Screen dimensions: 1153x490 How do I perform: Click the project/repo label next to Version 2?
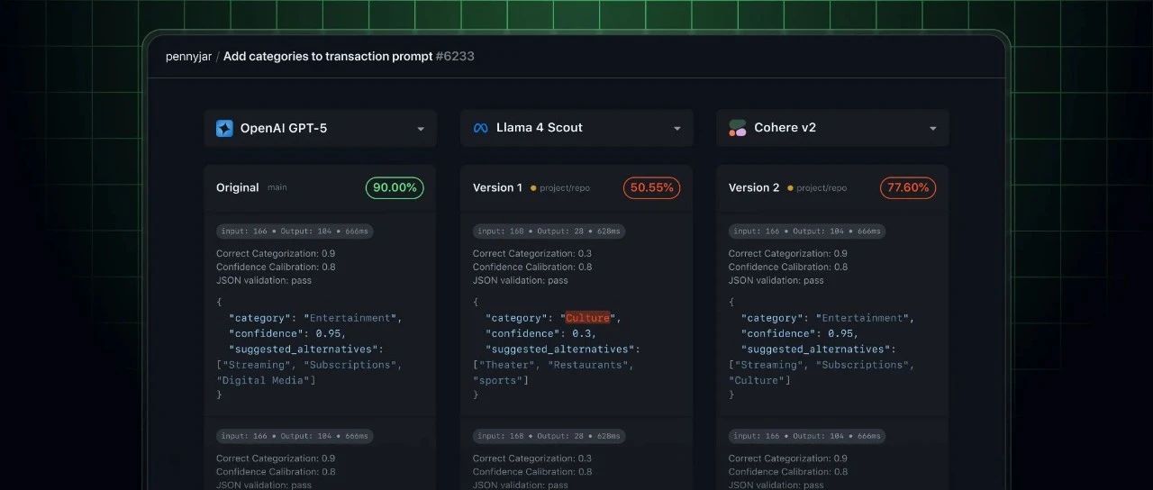(x=822, y=188)
